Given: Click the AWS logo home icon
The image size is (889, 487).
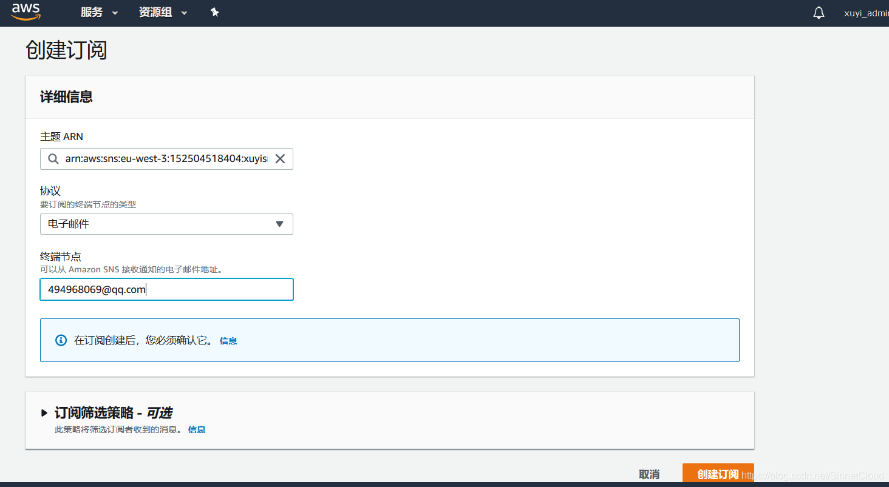Looking at the screenshot, I should 26,11.
